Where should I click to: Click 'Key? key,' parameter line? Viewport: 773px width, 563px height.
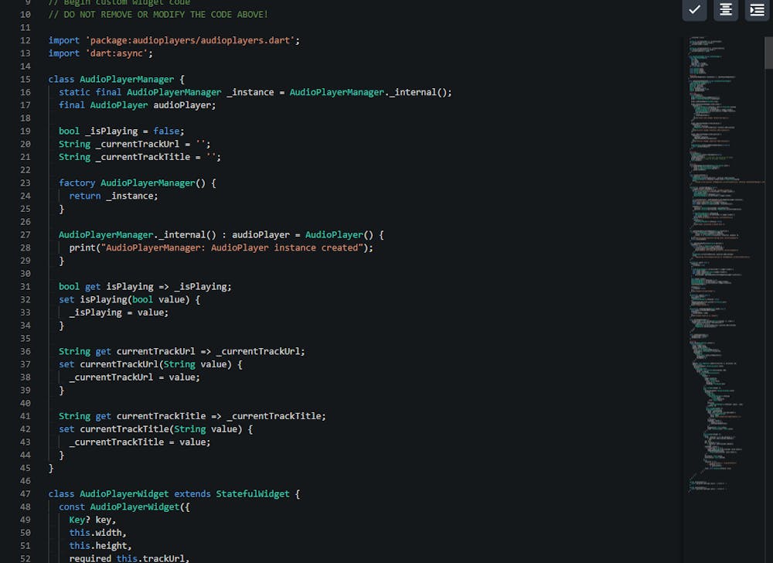tap(92, 520)
